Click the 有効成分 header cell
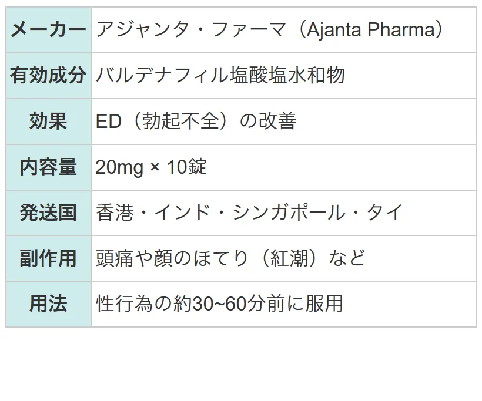This screenshot has width=482, height=401. pos(49,76)
